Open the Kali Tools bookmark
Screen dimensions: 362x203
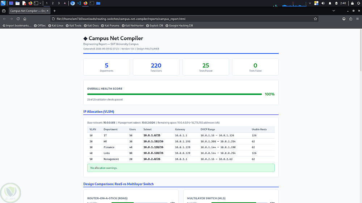[73, 26]
